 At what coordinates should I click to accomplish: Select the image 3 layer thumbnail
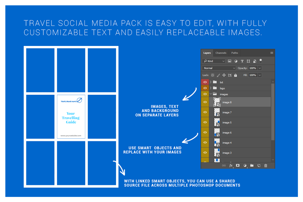point(217,153)
